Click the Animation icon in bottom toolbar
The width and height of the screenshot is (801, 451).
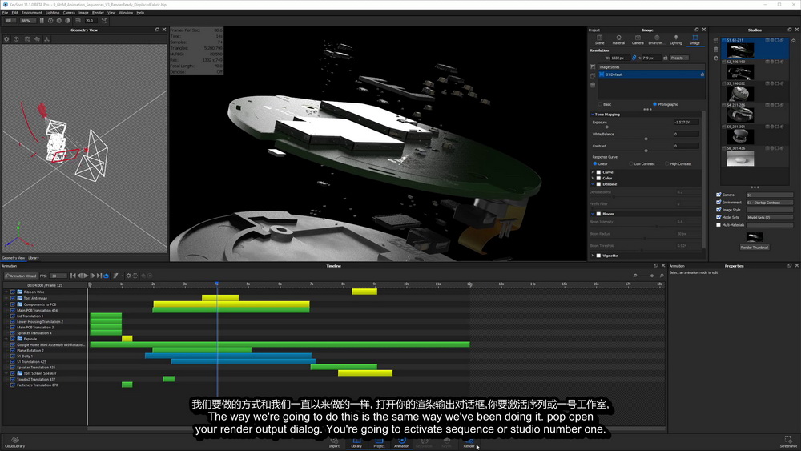(x=401, y=442)
